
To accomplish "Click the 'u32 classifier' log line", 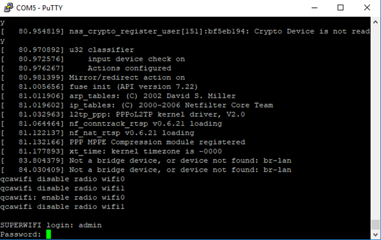I will (67, 50).
